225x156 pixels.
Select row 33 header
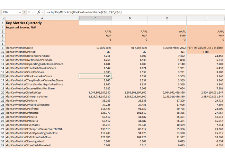[2, 145]
